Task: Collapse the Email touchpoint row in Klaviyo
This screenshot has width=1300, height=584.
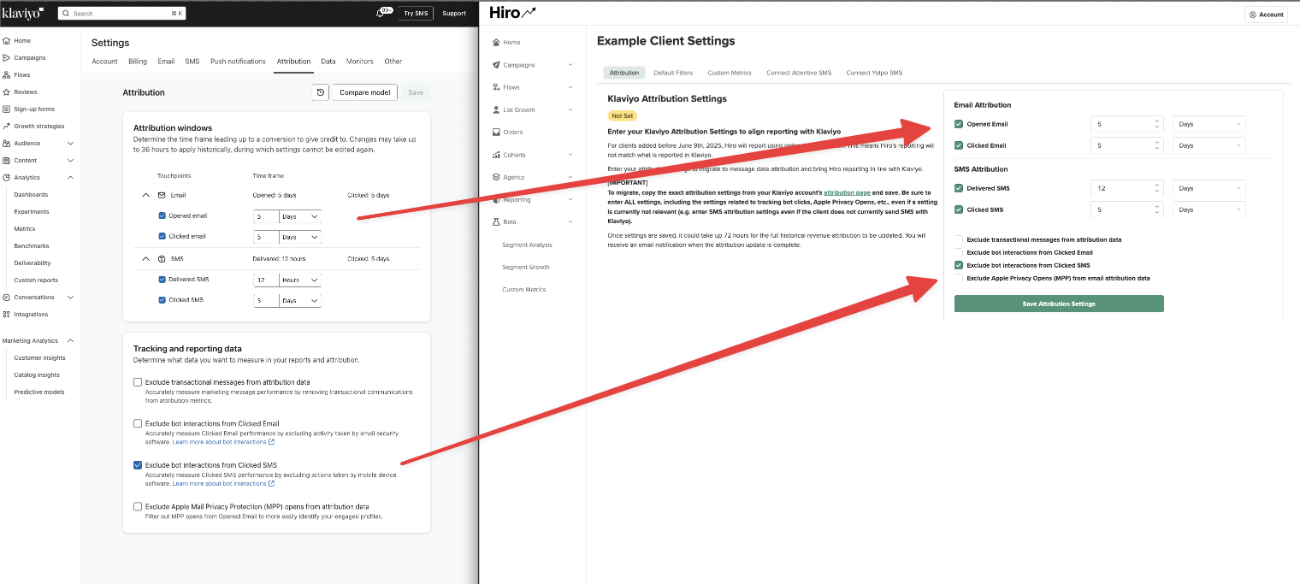Action: click(x=145, y=195)
